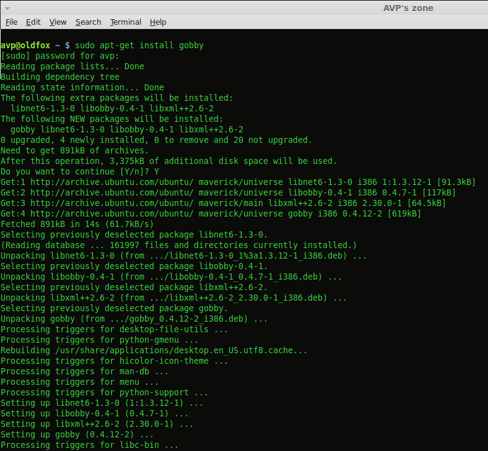Click the '0 upgraded, 4 newly installed' line
The image size is (488, 451).
pyautogui.click(x=156, y=140)
